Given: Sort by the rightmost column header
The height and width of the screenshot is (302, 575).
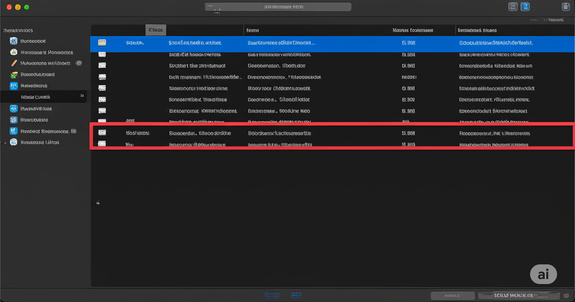Looking at the screenshot, I should (477, 30).
